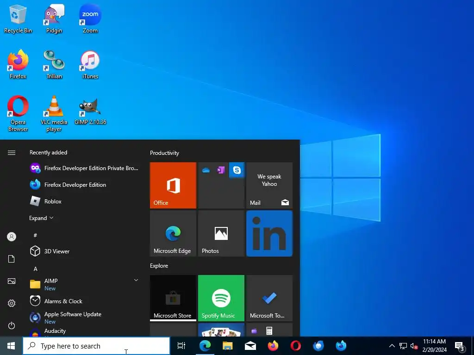The height and width of the screenshot is (355, 474).
Task: Click the Power button in Start menu
Action: tap(12, 325)
